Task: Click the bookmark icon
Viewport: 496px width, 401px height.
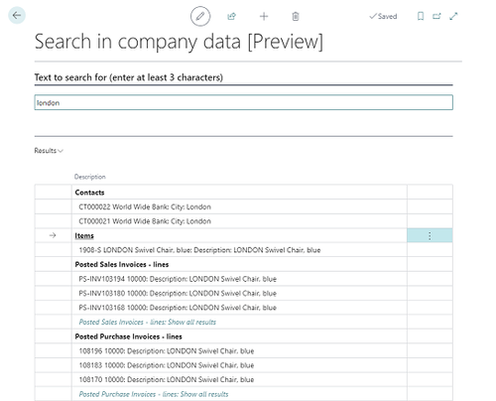Action: pyautogui.click(x=421, y=16)
